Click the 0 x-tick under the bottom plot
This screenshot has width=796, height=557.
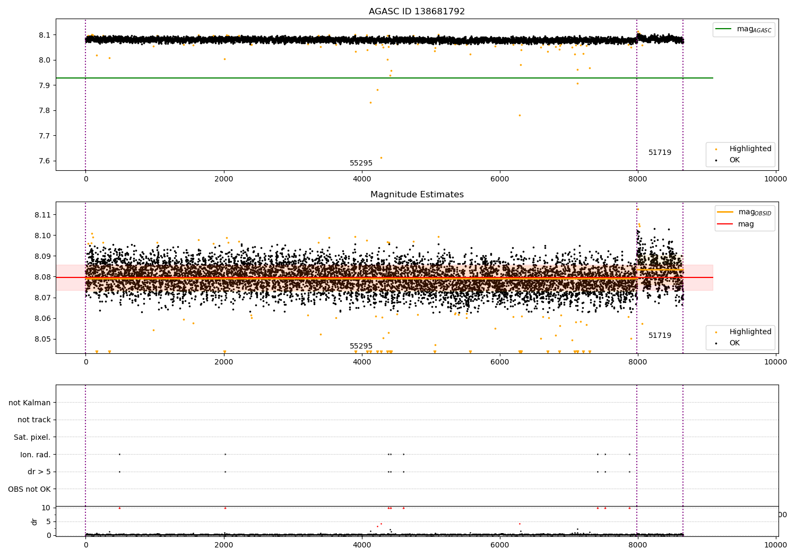(x=86, y=545)
